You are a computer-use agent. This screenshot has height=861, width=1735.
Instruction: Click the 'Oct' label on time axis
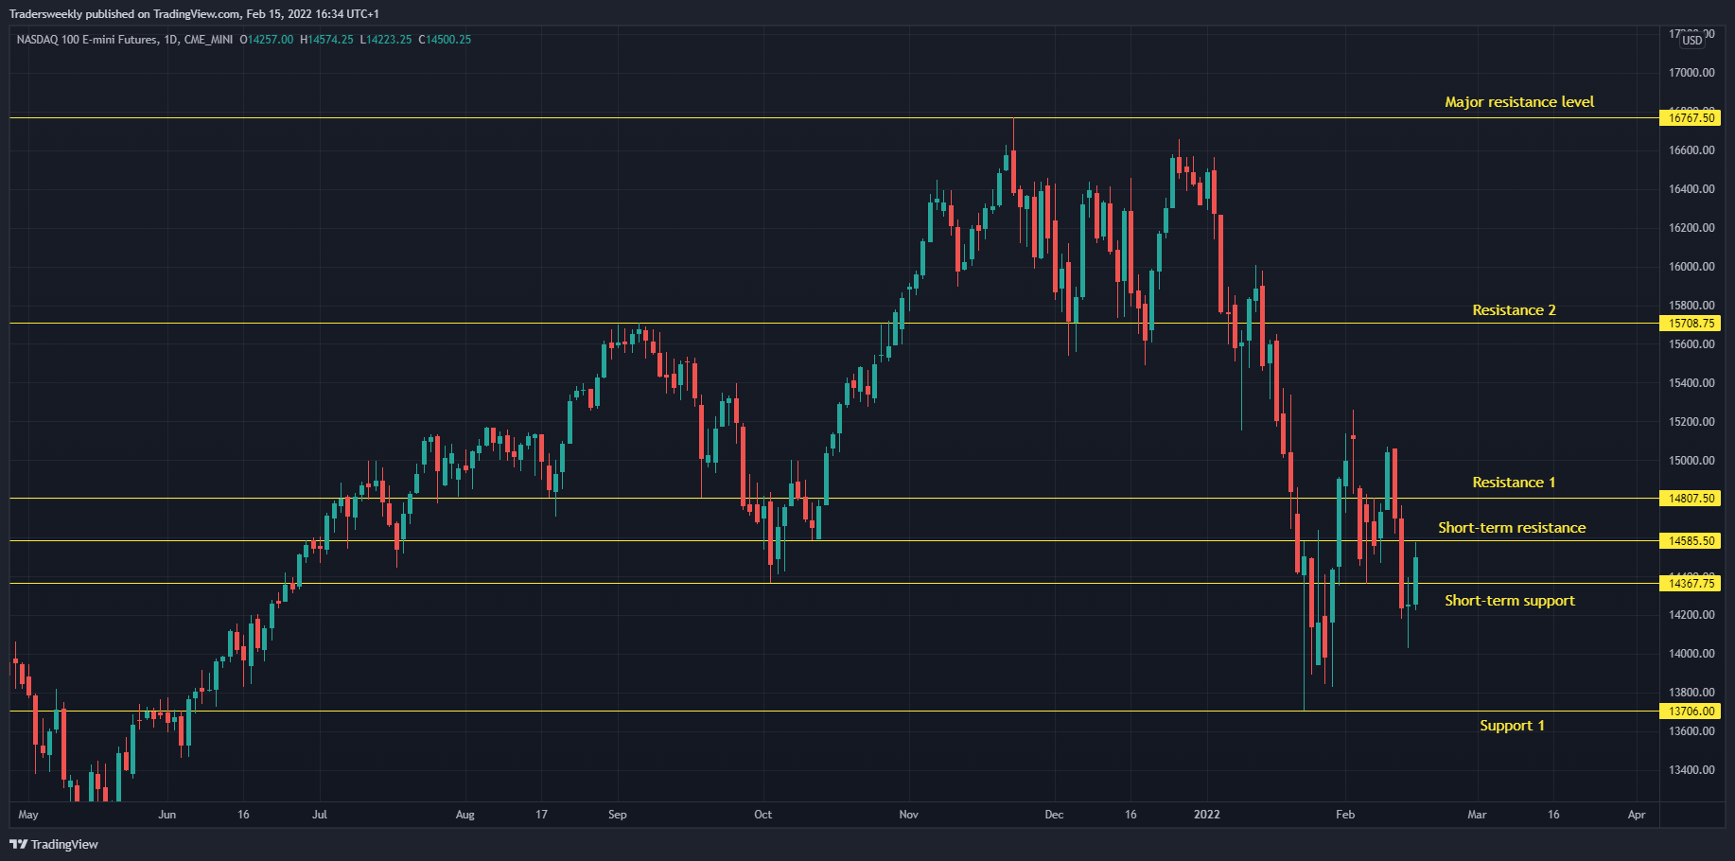[763, 815]
